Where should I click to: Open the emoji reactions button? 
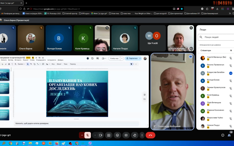[117, 135]
